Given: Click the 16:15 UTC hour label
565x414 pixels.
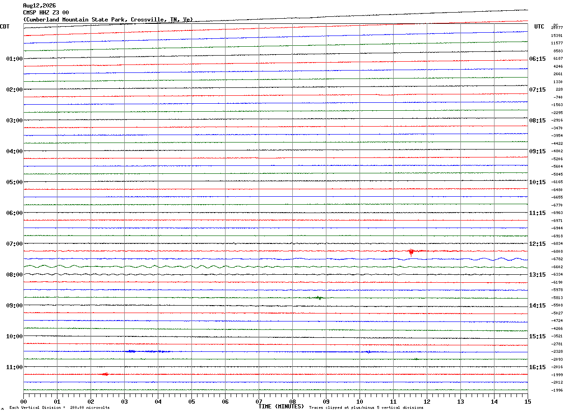Looking at the screenshot, I should tap(537, 367).
